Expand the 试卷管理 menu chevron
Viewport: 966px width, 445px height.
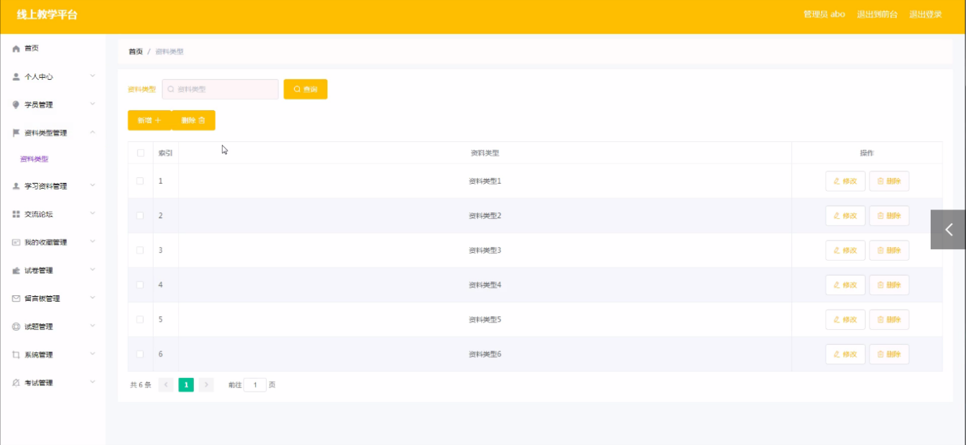(92, 270)
